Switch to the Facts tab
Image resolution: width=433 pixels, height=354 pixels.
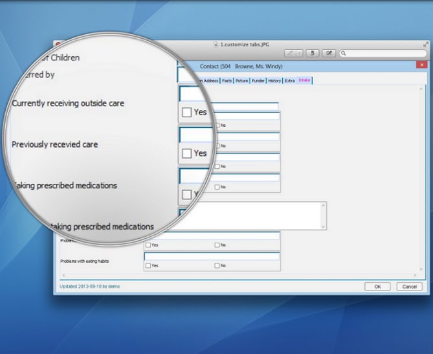coord(227,81)
